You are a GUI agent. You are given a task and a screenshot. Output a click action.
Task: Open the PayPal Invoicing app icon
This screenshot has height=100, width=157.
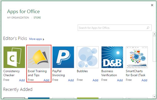(x=63, y=57)
